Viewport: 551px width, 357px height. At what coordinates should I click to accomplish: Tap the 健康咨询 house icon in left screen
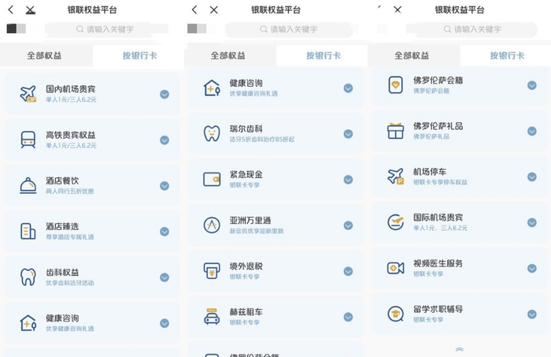coord(28,323)
